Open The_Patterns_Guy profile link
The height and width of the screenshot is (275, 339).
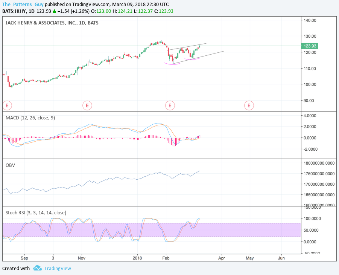click(23, 4)
